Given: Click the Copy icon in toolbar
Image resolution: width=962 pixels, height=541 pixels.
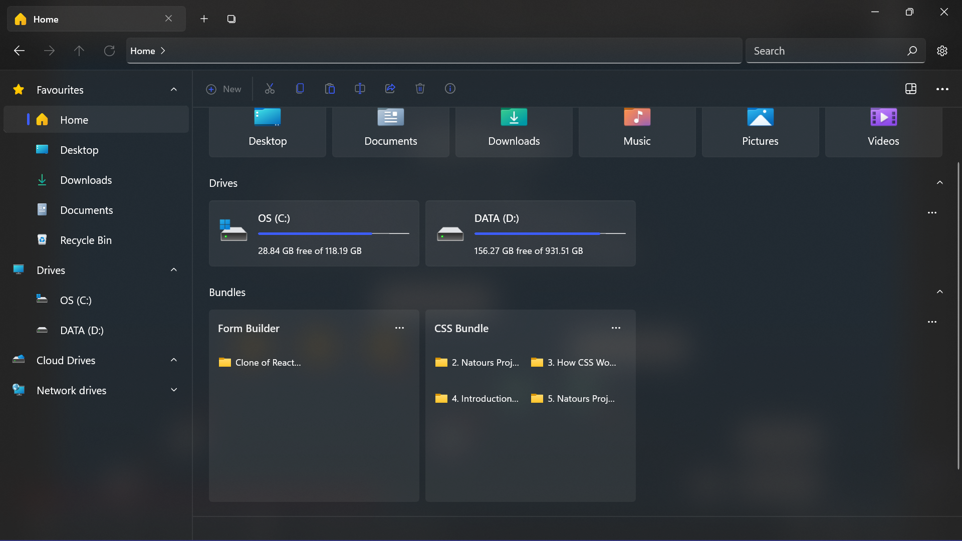Looking at the screenshot, I should [x=300, y=89].
